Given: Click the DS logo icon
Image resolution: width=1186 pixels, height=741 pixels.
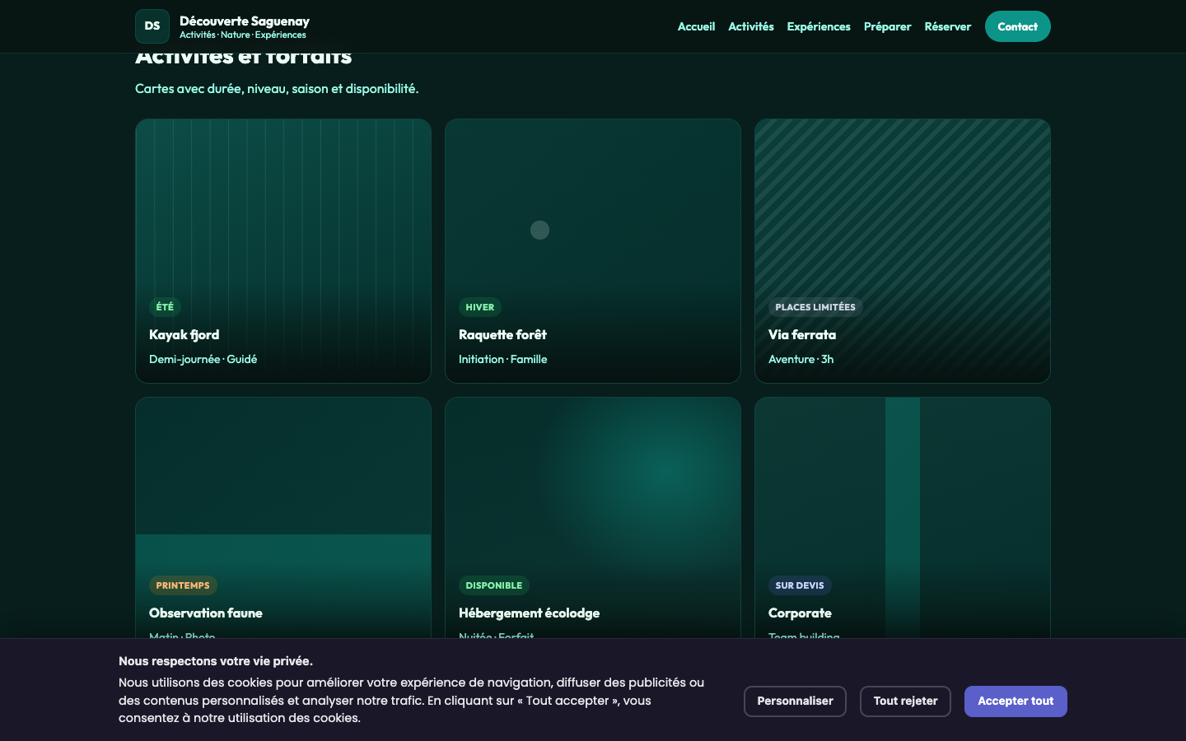Looking at the screenshot, I should tap(152, 26).
